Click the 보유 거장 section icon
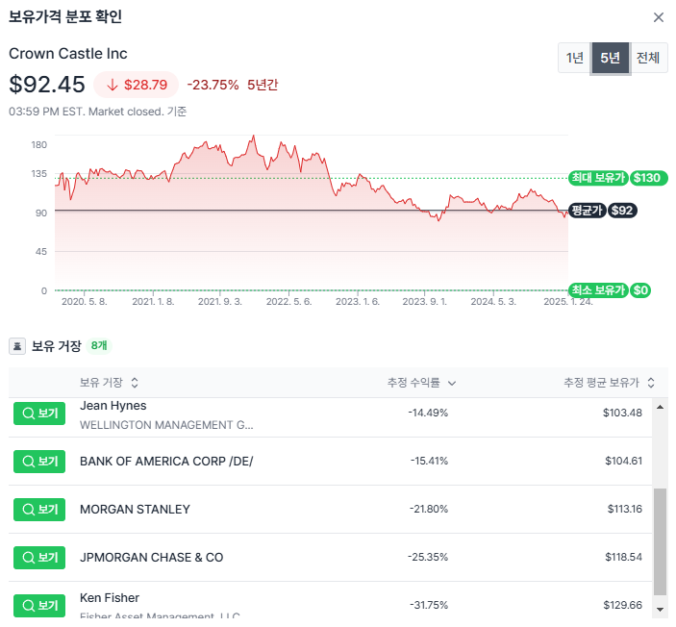The height and width of the screenshot is (627, 676). pos(17,346)
